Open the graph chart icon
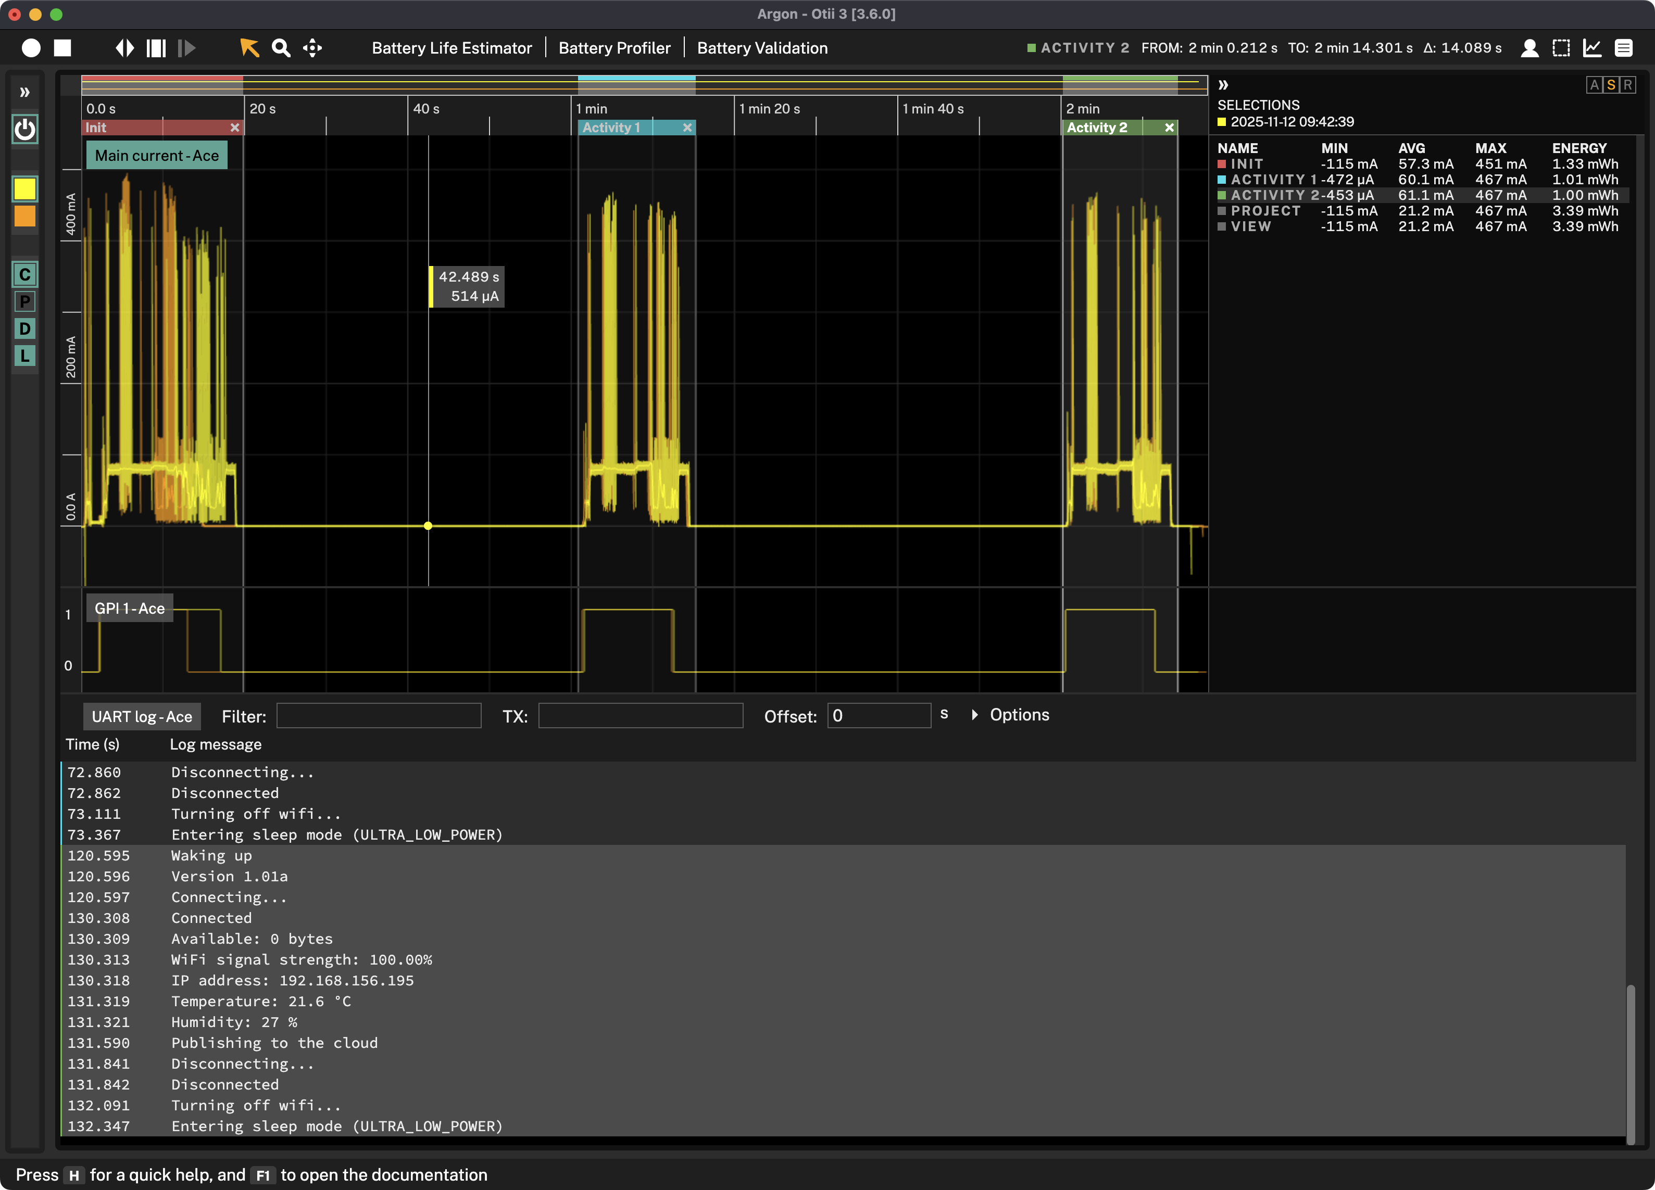This screenshot has height=1190, width=1655. coord(1592,48)
